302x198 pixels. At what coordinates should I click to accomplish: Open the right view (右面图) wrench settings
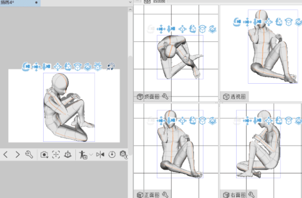[252, 194]
